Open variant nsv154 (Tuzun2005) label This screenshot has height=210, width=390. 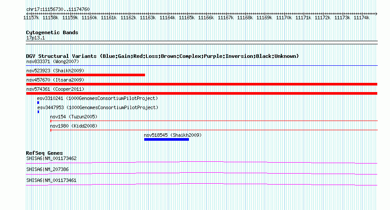pyautogui.click(x=74, y=117)
